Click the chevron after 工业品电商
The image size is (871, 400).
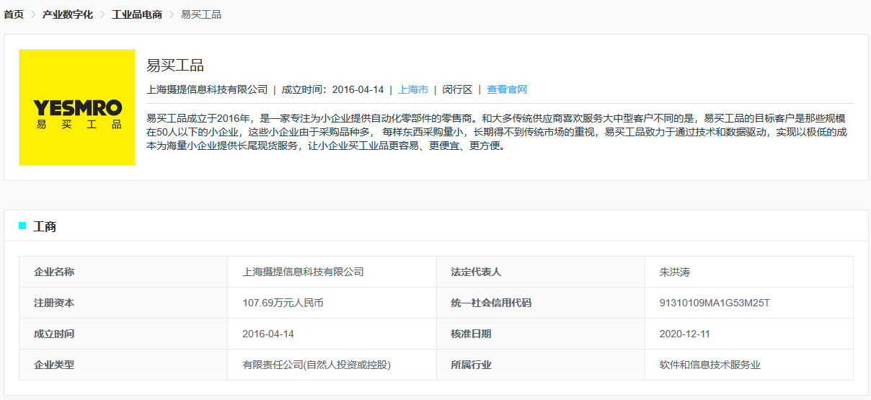pyautogui.click(x=172, y=14)
